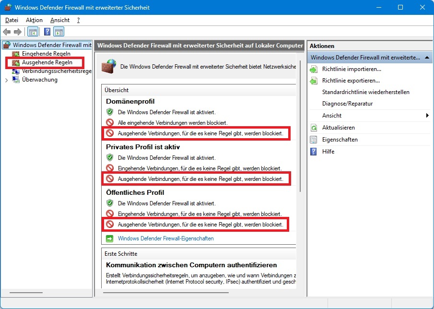Image resolution: width=434 pixels, height=309 pixels.
Task: Click Ansicht in the Aktionen pane
Action: pyautogui.click(x=331, y=116)
